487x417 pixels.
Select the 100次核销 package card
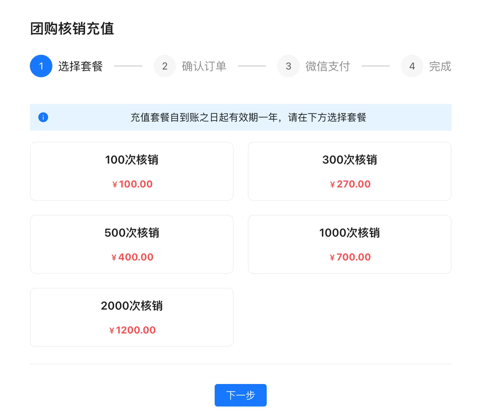132,171
